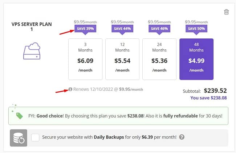Click the fully refundable FYI banner
The image size is (236, 153).
118,116
